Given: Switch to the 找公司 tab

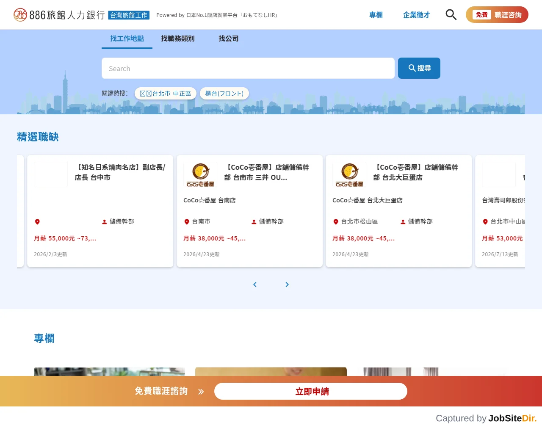Looking at the screenshot, I should pyautogui.click(x=229, y=39).
